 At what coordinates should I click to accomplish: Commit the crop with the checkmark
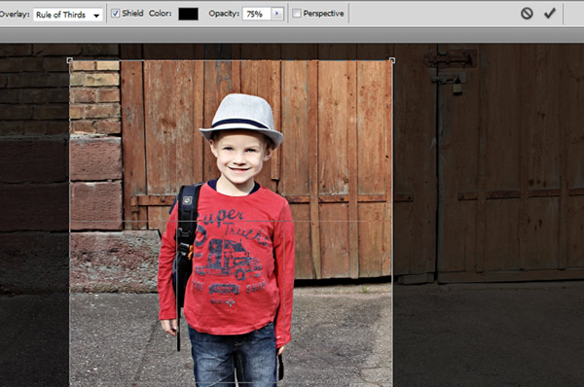pos(550,14)
